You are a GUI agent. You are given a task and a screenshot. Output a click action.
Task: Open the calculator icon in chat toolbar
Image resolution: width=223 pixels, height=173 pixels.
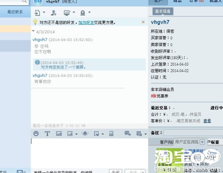[111, 133]
